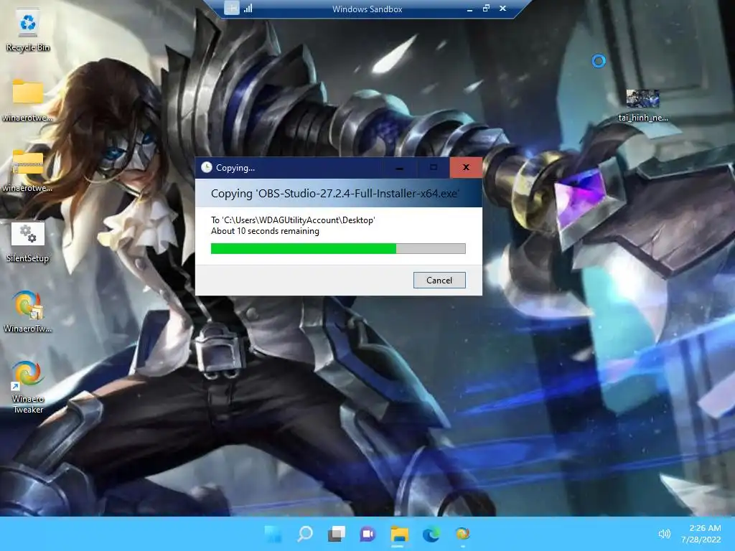Launch Microsoft Edge from the taskbar

coord(431,534)
